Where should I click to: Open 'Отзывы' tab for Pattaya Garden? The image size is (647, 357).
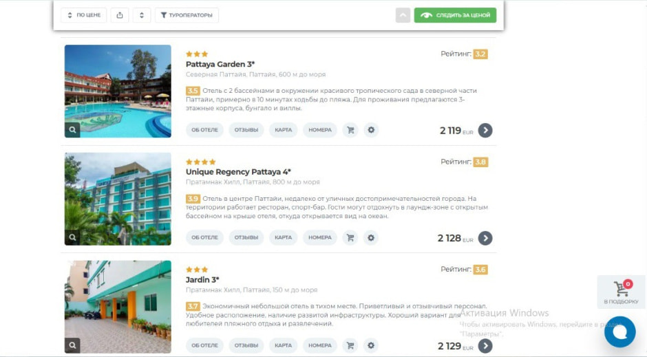click(246, 130)
